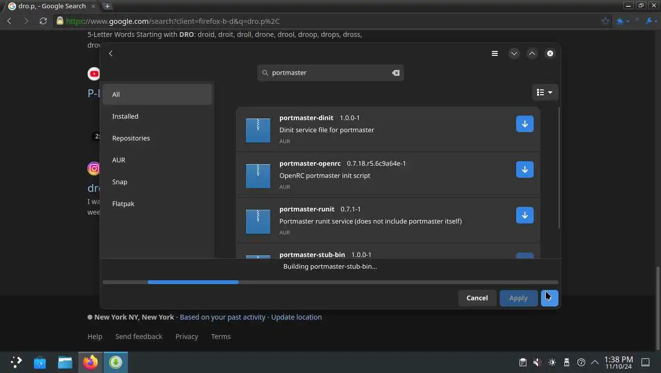Click the back arrow in Pamac window
Screen dimensions: 661x373
coord(111,53)
